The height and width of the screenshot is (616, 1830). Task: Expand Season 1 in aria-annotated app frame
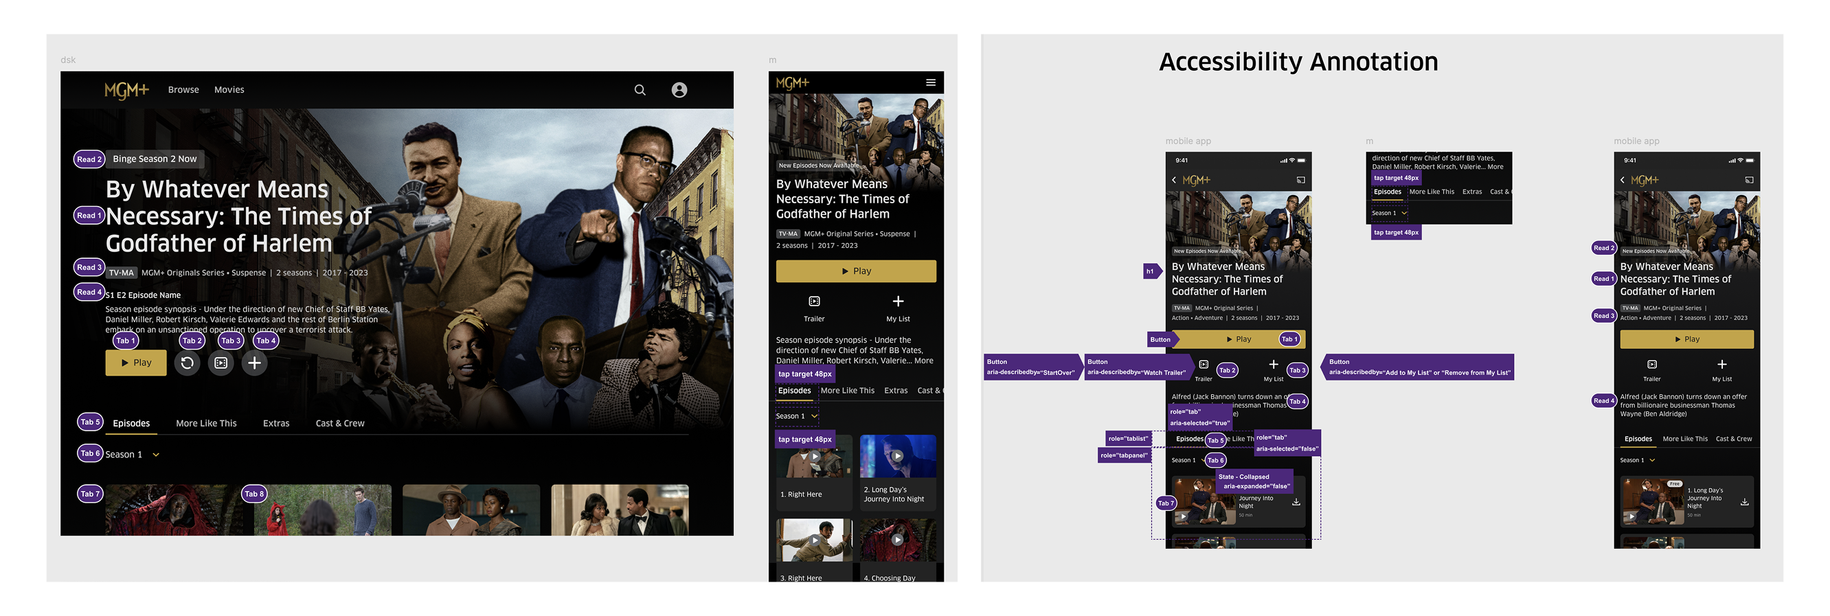pyautogui.click(x=1188, y=460)
